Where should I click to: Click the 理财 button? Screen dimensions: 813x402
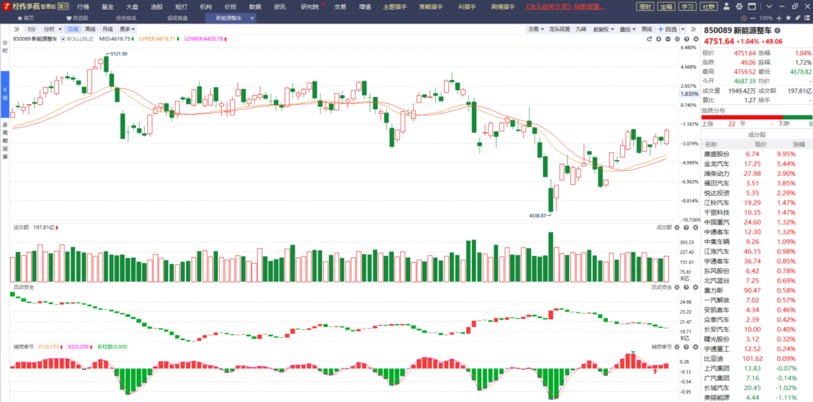tap(645, 7)
